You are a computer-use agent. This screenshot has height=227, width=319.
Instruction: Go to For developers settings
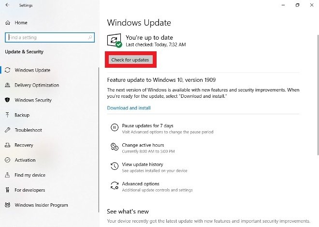pos(29,190)
